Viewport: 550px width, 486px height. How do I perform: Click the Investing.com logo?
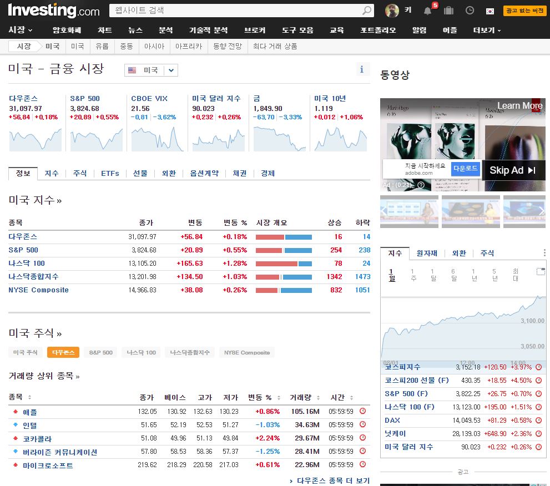pos(54,11)
